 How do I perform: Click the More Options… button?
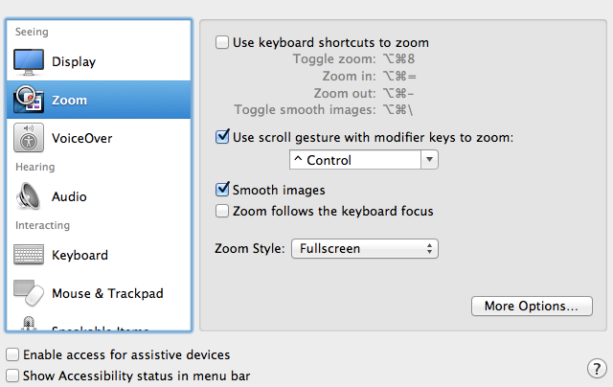click(532, 306)
